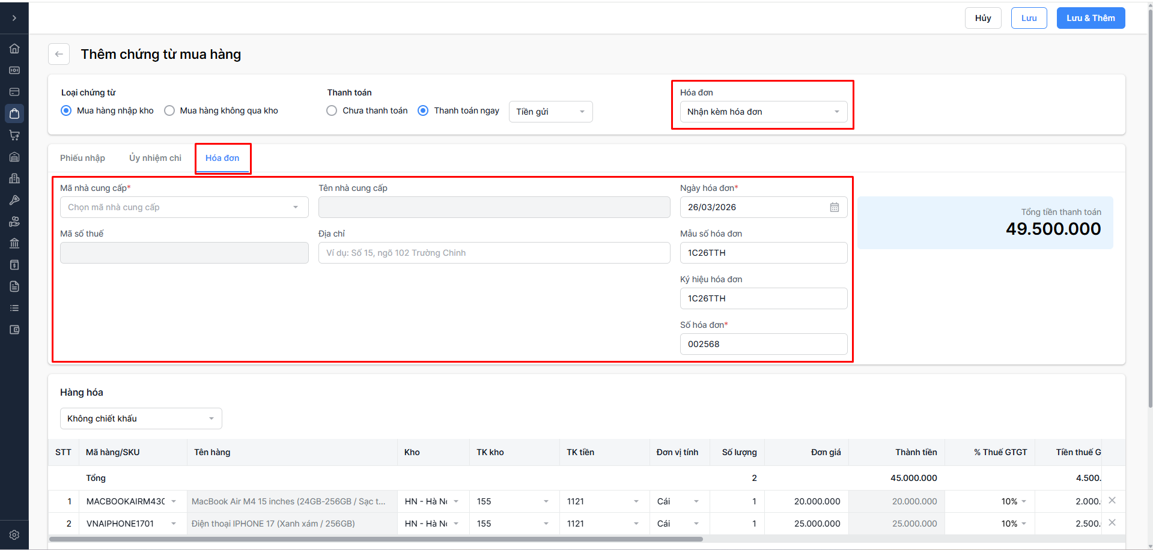Open the shopping cart icon in the sidebar
This screenshot has height=550, width=1153.
click(14, 135)
